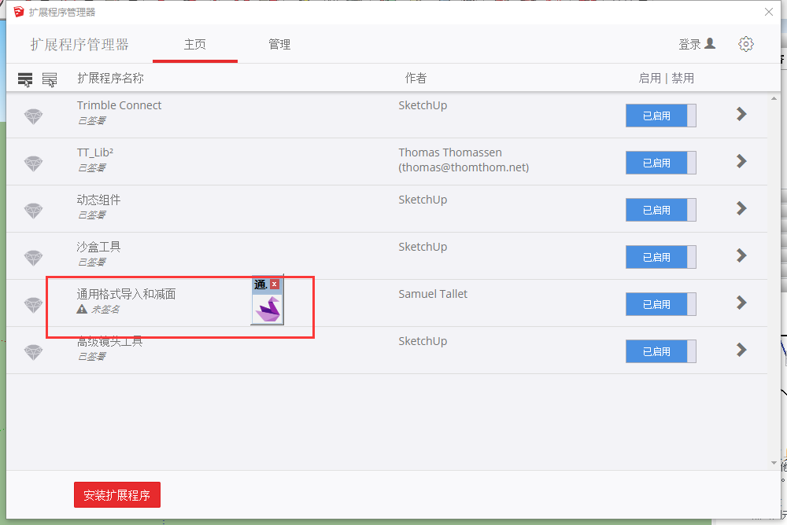Toggle the Trimble Connect 已启用 switch
This screenshot has width=787, height=525.
point(660,116)
